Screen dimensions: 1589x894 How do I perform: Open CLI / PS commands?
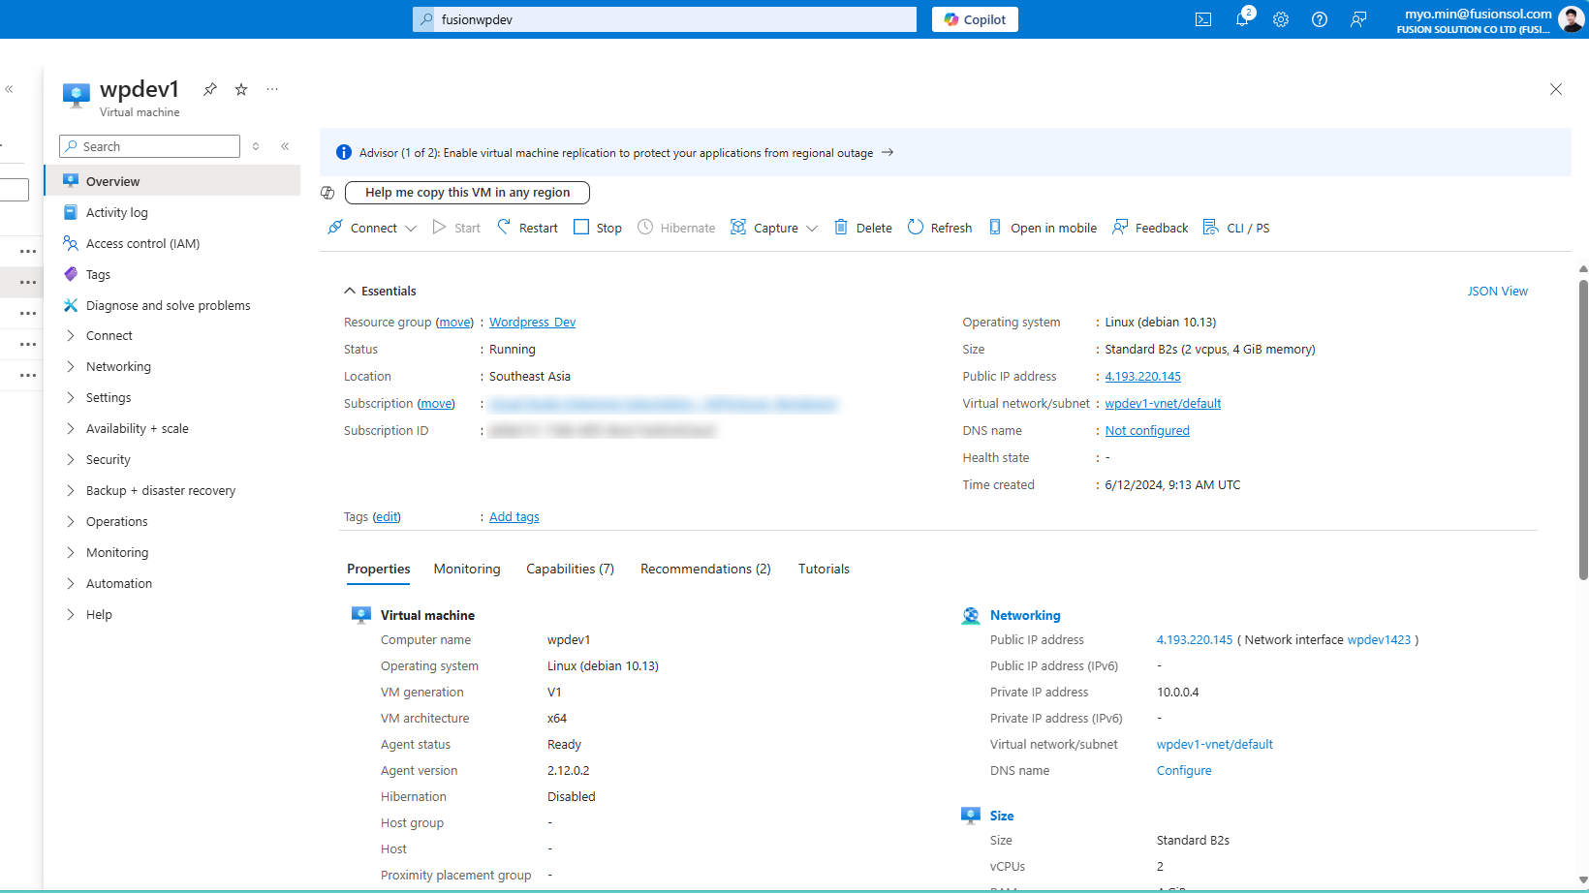(x=1236, y=228)
